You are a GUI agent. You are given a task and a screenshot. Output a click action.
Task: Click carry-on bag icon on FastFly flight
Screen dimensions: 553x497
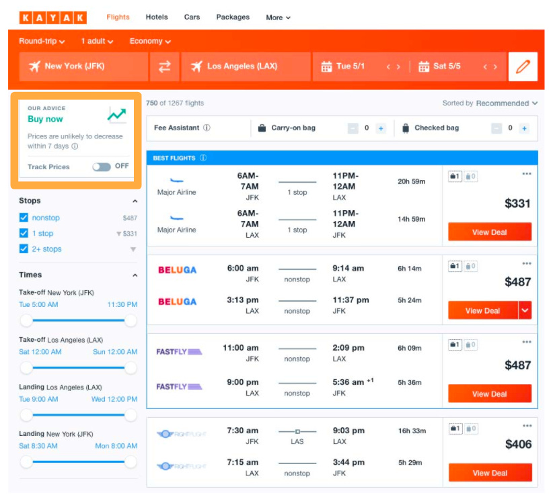(x=455, y=345)
